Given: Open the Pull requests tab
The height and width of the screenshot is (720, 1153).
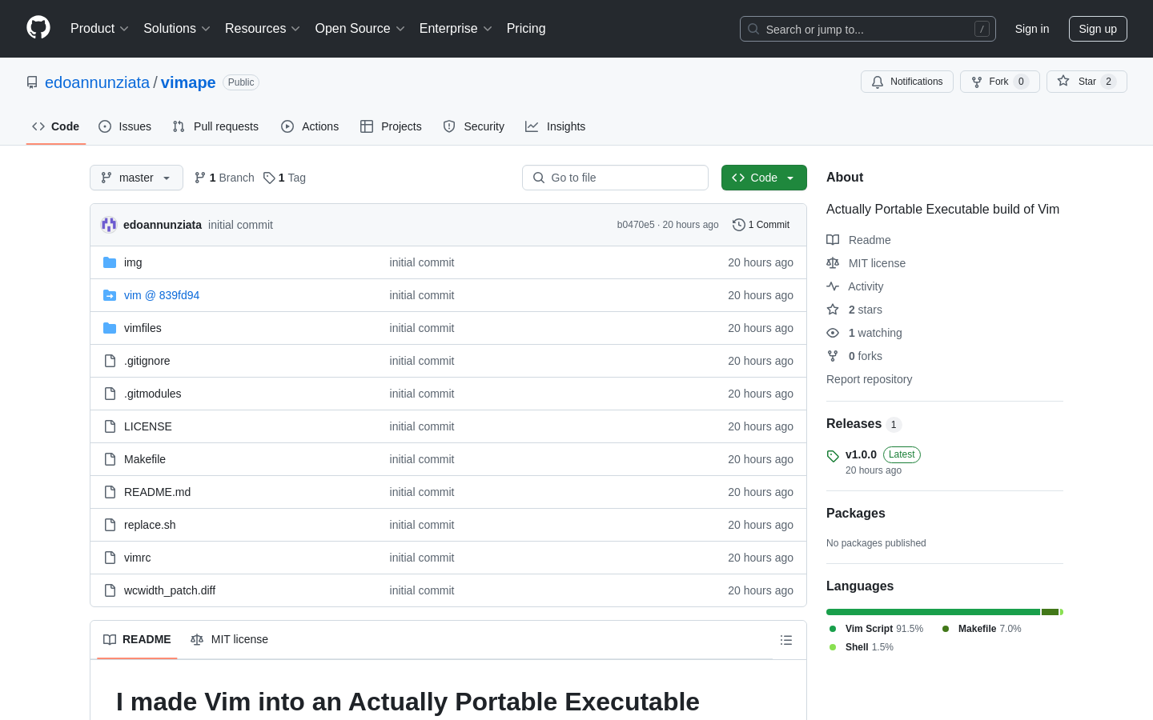Looking at the screenshot, I should click(x=215, y=126).
